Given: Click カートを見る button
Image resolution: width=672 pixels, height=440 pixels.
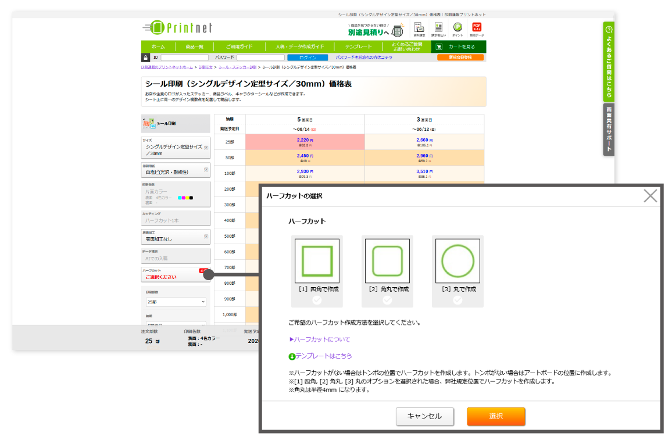Looking at the screenshot, I should [459, 46].
